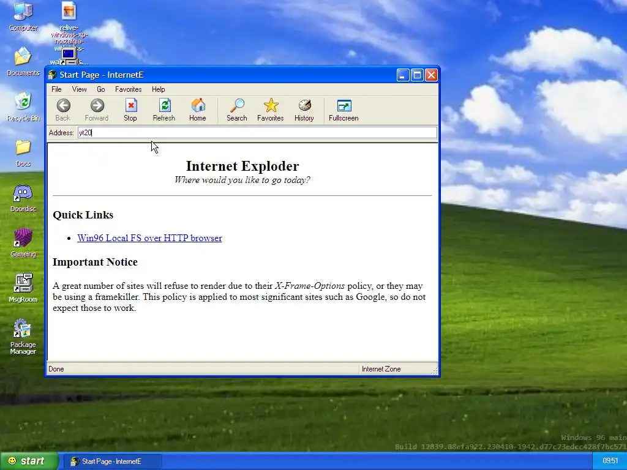Viewport: 627px width, 470px height.
Task: Focus the Address input field
Action: tap(257, 133)
